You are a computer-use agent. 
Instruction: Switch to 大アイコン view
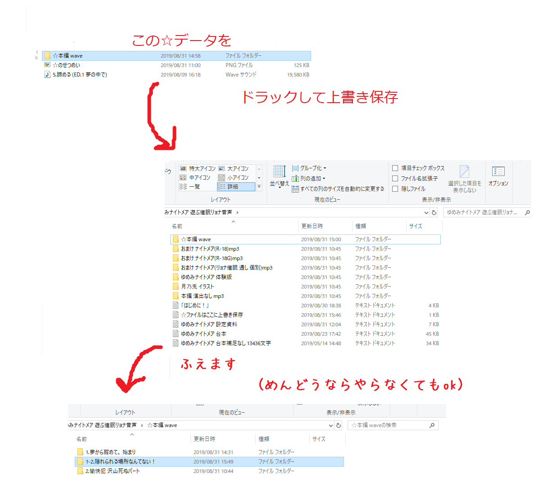point(234,168)
